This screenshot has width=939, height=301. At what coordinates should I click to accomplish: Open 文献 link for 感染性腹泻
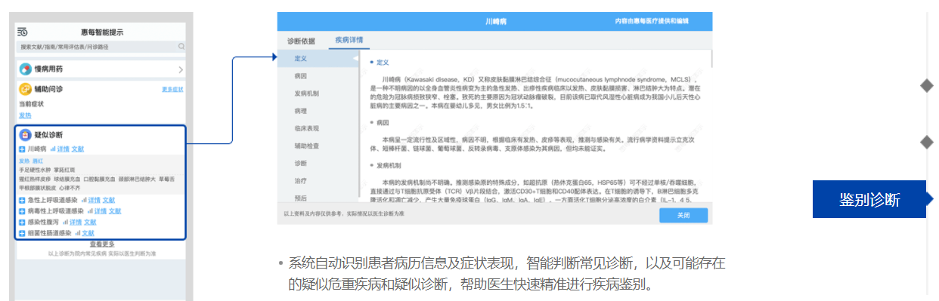90,222
